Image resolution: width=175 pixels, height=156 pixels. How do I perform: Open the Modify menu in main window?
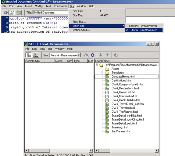click(x=39, y=6)
